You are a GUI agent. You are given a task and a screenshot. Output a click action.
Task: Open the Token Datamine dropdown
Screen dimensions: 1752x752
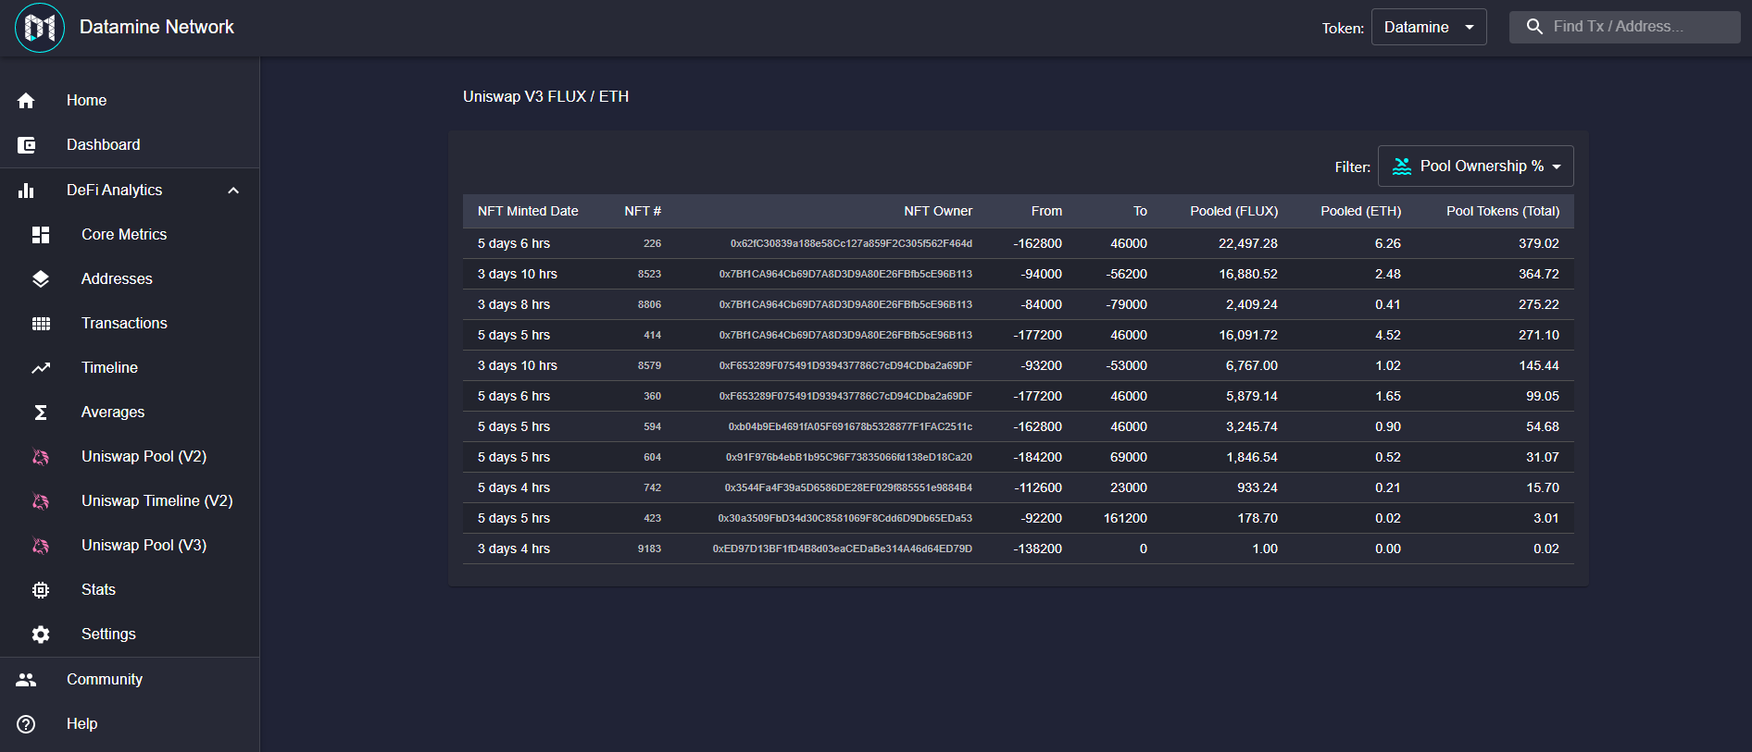tap(1429, 27)
